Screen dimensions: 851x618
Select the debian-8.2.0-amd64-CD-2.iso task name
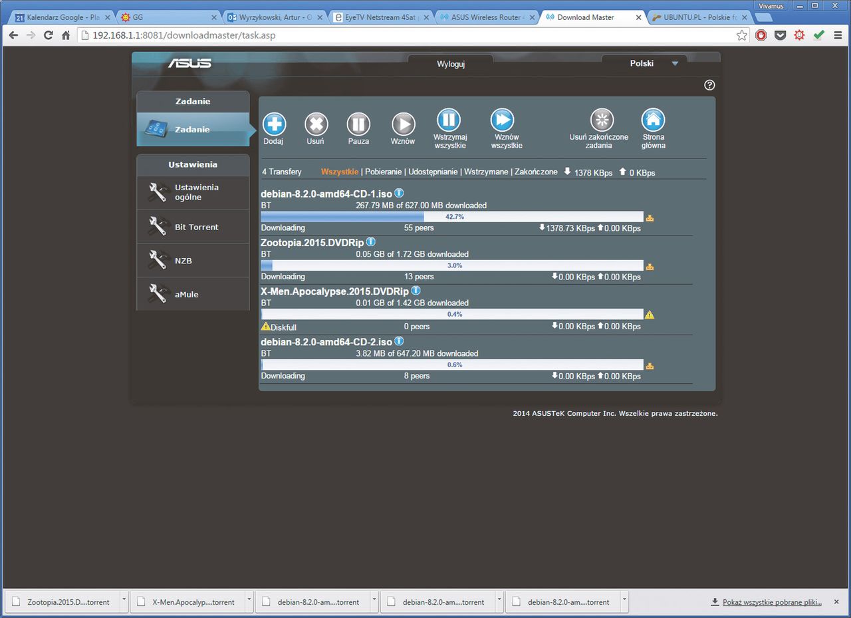point(326,342)
